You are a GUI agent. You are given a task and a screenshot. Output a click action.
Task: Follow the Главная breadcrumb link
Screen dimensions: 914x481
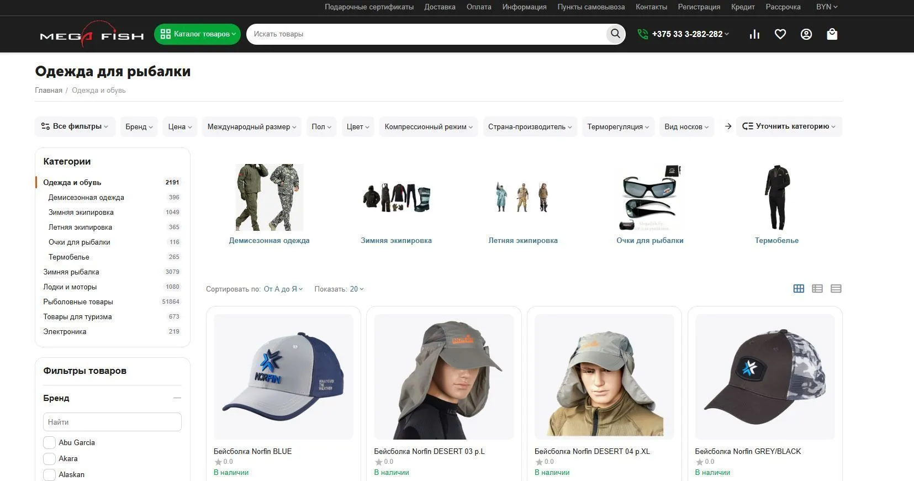pyautogui.click(x=49, y=90)
